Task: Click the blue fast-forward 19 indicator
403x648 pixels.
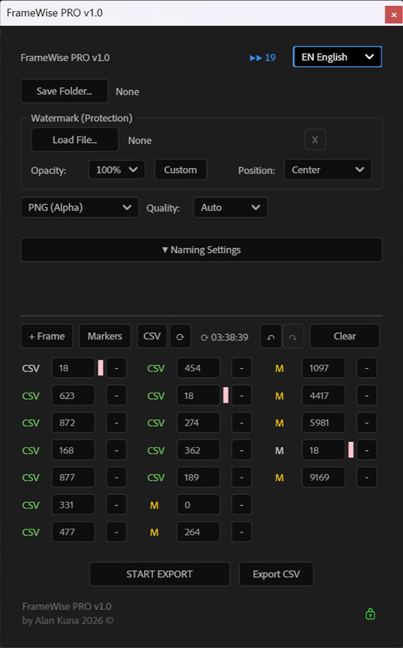Action: 262,58
